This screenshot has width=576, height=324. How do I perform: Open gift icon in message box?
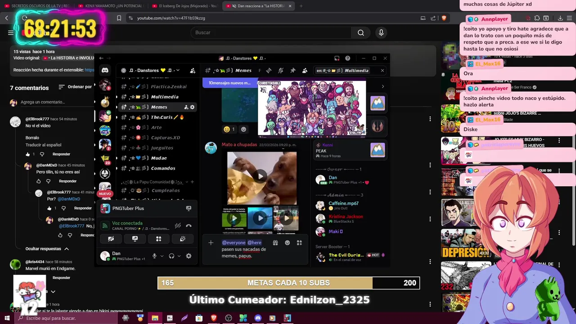click(275, 243)
